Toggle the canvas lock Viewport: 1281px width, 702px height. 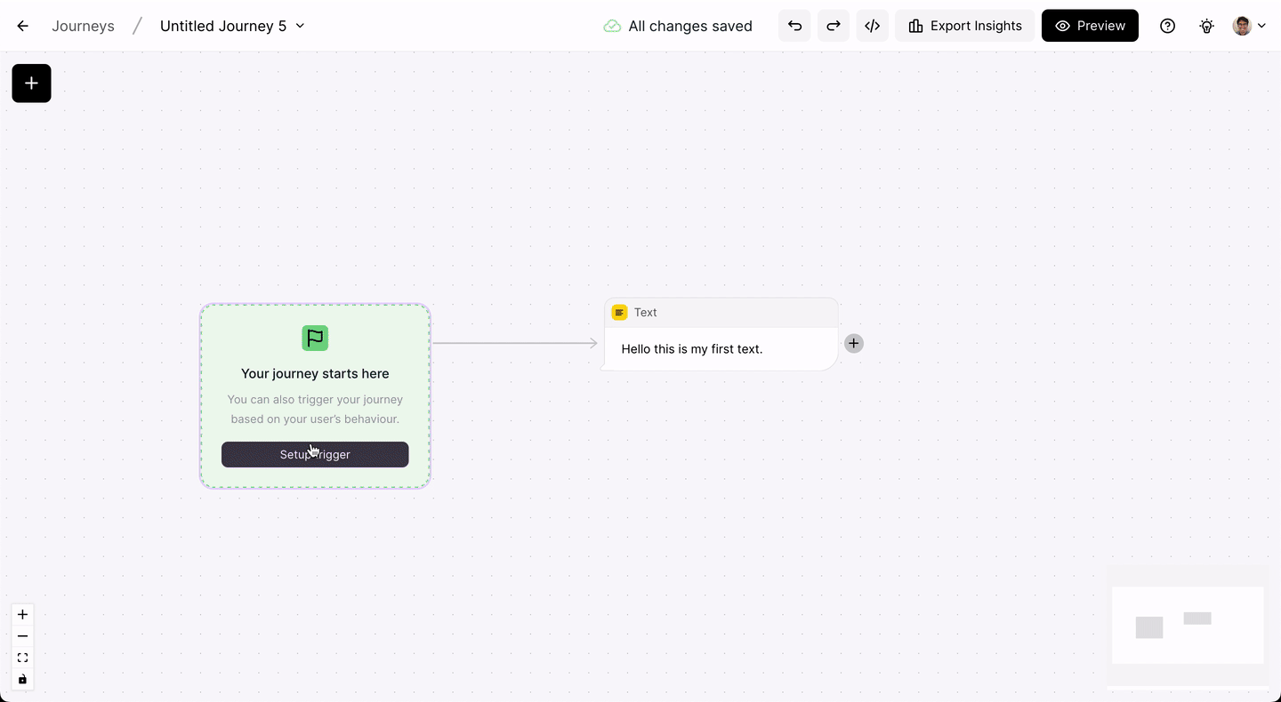click(x=23, y=680)
